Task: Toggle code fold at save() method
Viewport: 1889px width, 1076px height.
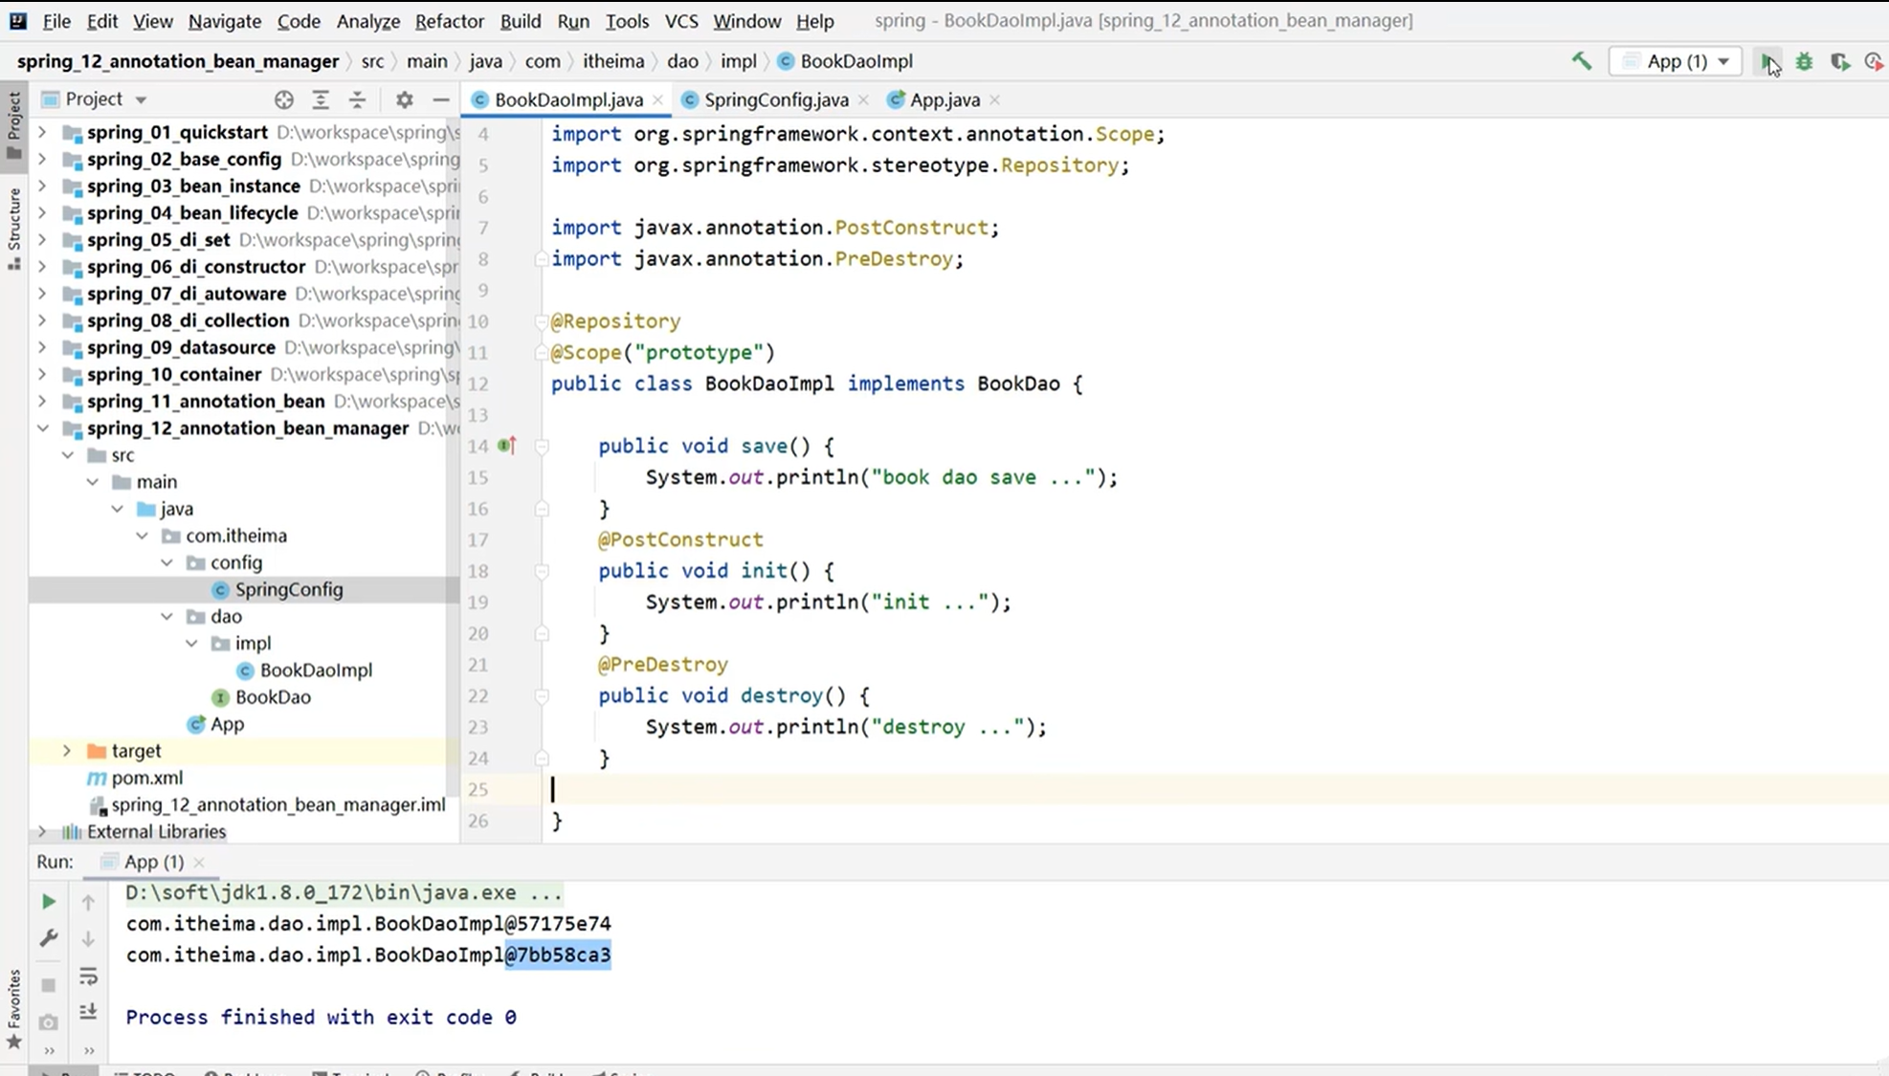Action: tap(542, 446)
